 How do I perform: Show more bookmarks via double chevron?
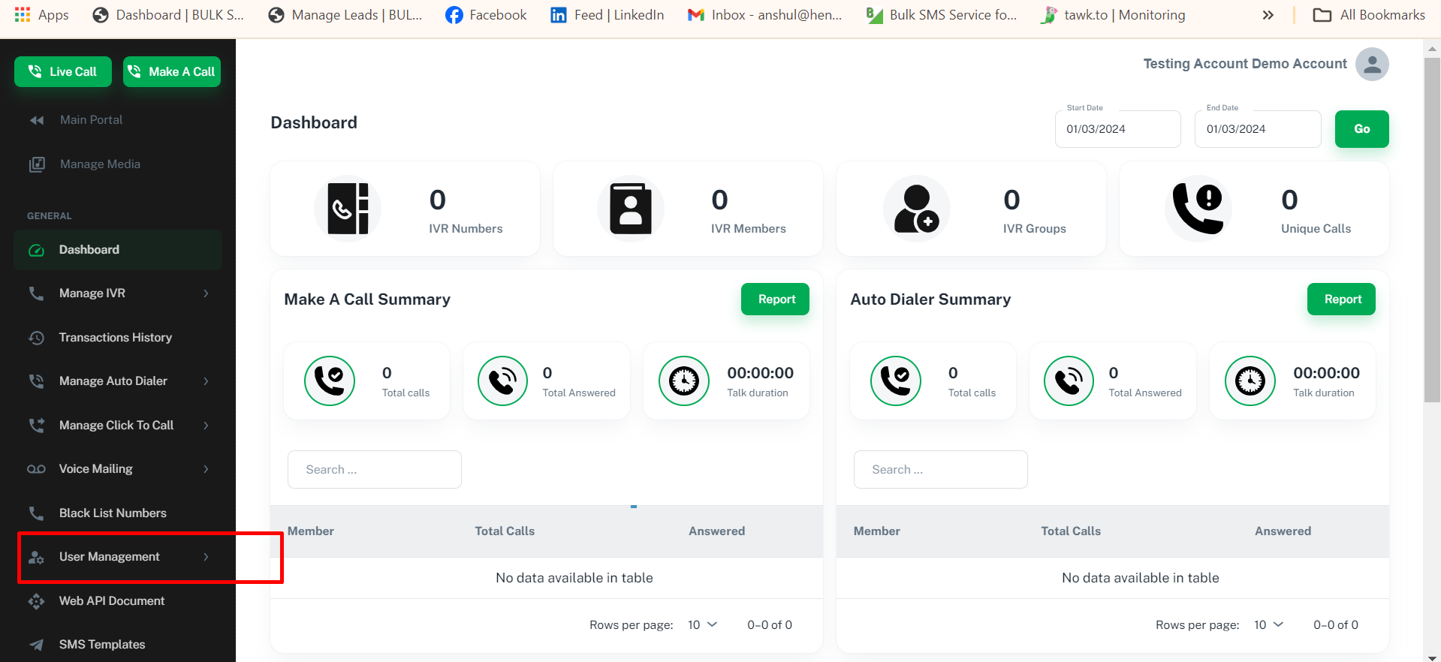1268,15
